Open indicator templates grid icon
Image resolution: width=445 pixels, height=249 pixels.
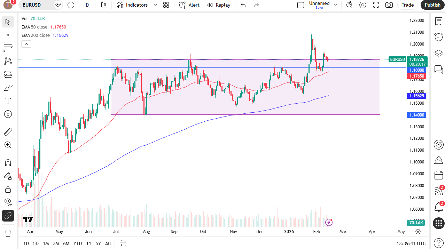pos(166,5)
